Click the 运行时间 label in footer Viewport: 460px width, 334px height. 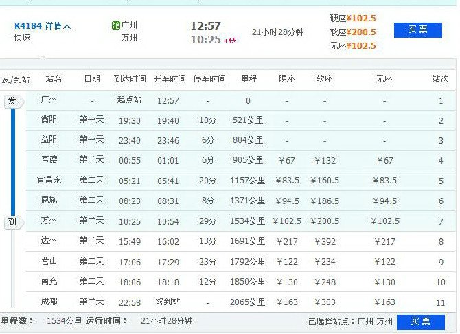tap(106, 320)
